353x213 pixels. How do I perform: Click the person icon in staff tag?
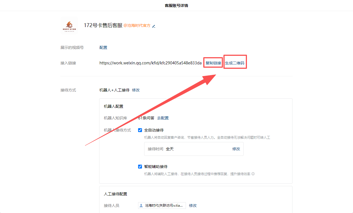[141, 206]
